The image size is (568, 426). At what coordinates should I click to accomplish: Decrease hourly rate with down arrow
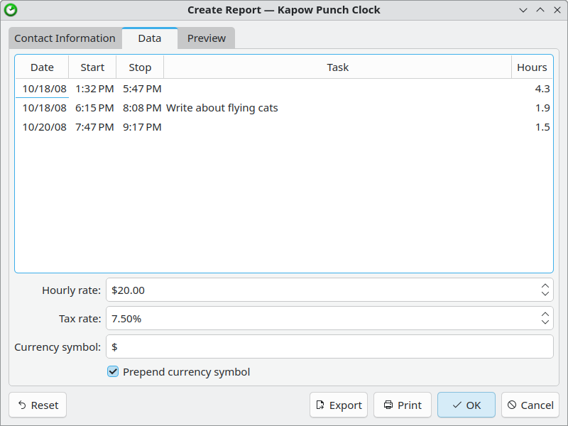(x=545, y=294)
